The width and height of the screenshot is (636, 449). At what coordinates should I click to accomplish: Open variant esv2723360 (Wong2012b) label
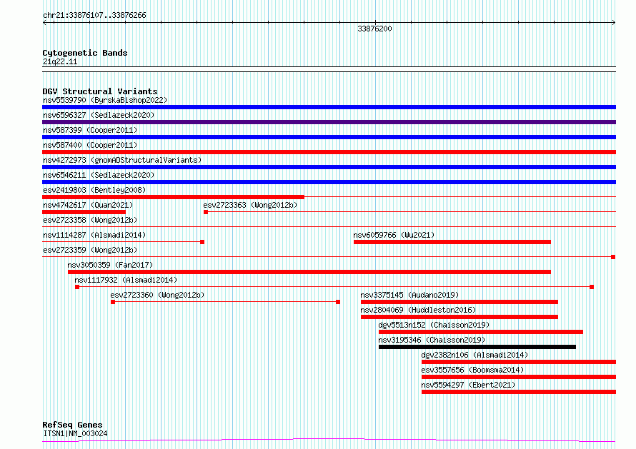point(157,295)
